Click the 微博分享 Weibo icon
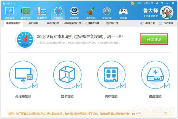 pos(142,23)
